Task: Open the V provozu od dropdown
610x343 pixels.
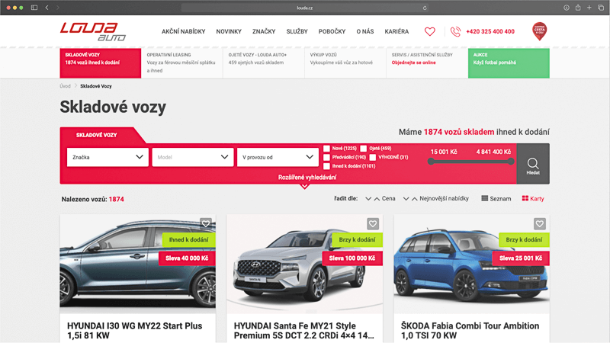Action: pos(277,157)
